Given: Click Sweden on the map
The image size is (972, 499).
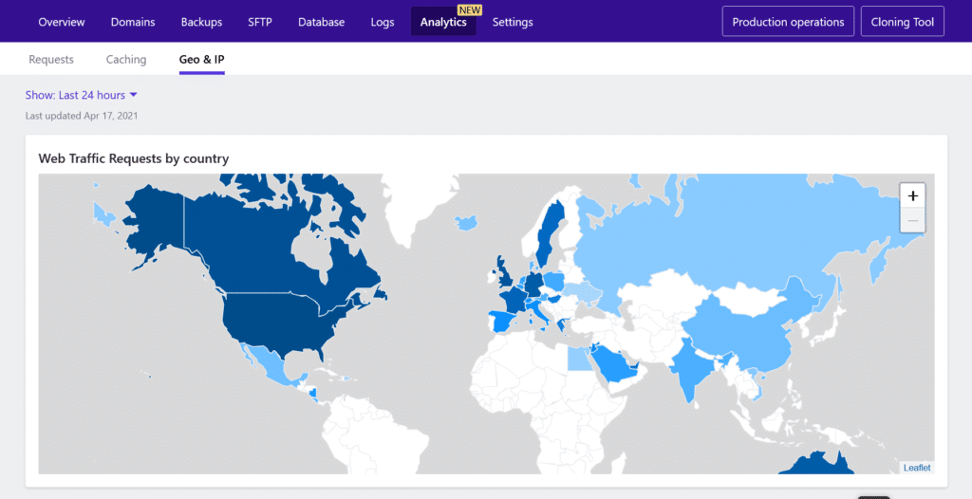Looking at the screenshot, I should 550,232.
